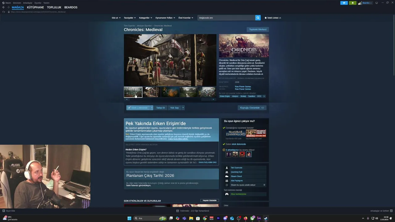This screenshot has width=395, height=222.
Task: Click the Steam logo menu icon
Action: click(3, 3)
